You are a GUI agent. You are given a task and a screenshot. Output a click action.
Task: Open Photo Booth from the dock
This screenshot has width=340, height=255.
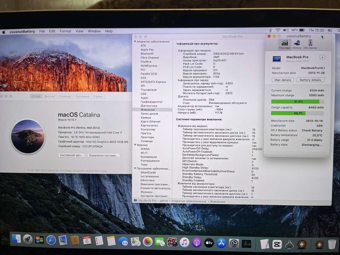tap(172, 242)
